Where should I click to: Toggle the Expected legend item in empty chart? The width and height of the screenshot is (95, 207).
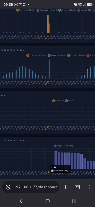tap(58, 101)
